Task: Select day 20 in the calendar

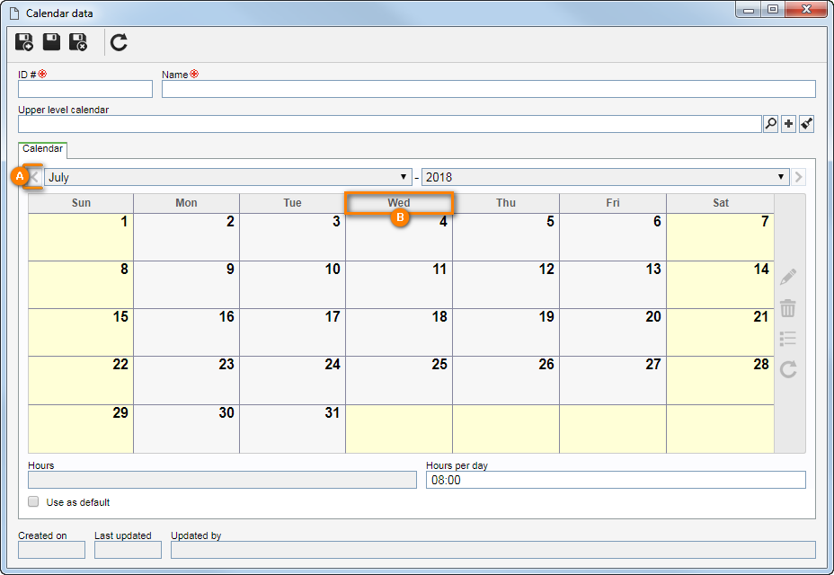Action: [613, 332]
